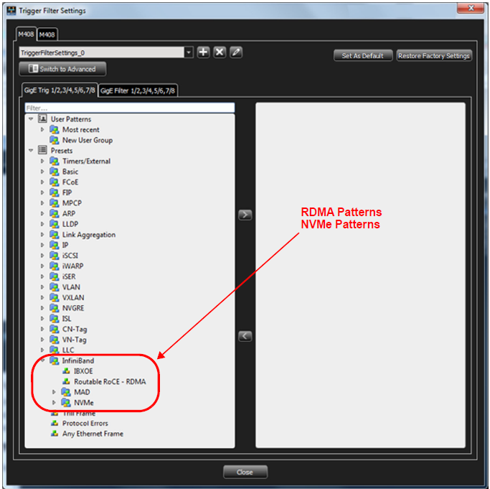Viewport: 490px width, 489px height.
Task: Click the VXLAN pattern group icon
Action: click(55, 297)
